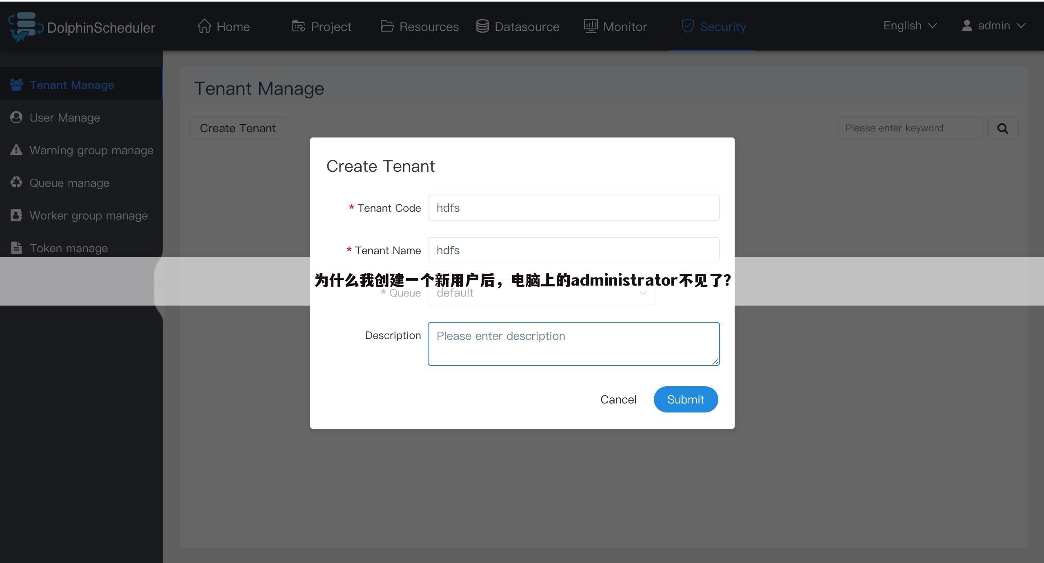Open the English language dropdown
This screenshot has height=563, width=1044.
pyautogui.click(x=909, y=25)
